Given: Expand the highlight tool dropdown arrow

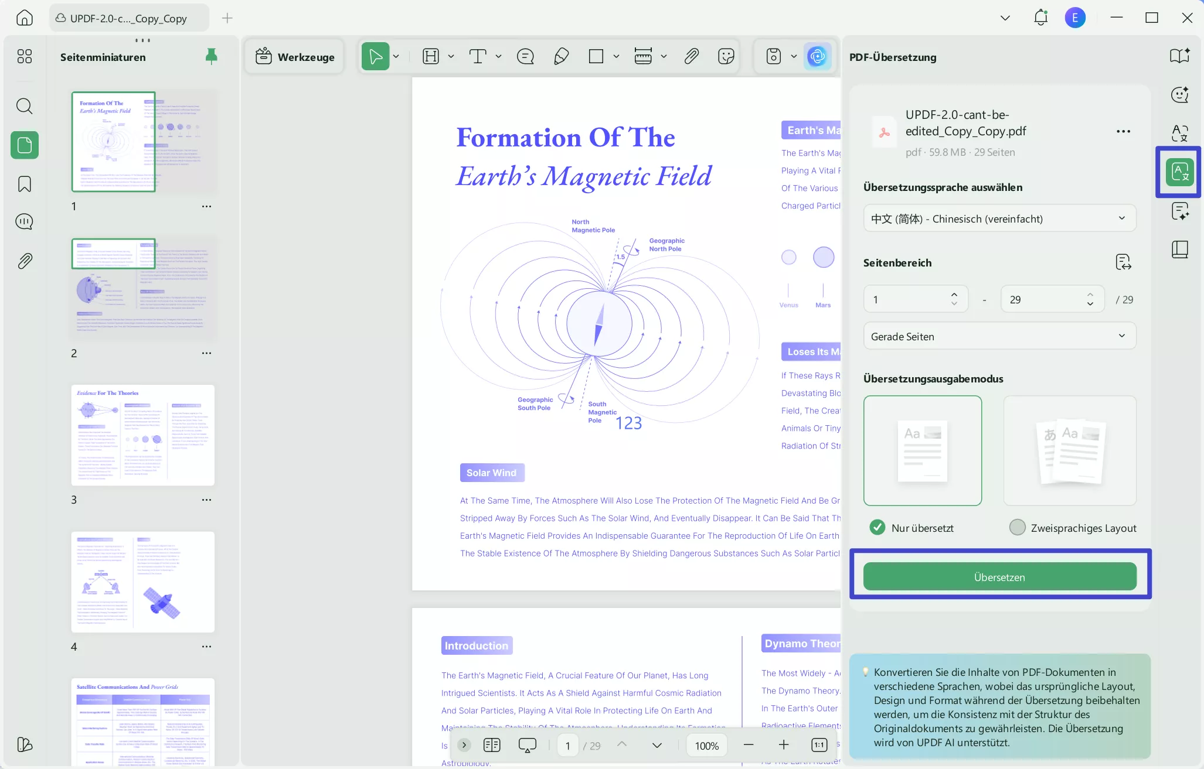Looking at the screenshot, I should coord(451,56).
